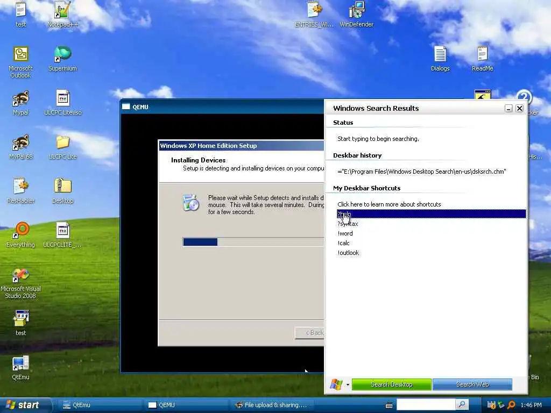This screenshot has height=413, width=551.
Task: Click the CD setup icon in XP Setup
Action: pos(191,203)
